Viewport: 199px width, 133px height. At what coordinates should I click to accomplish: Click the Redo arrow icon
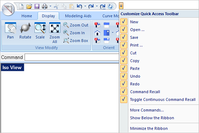pyautogui.click(x=91, y=6)
